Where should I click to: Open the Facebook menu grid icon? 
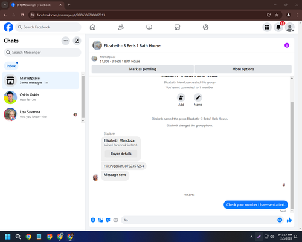click(267, 27)
